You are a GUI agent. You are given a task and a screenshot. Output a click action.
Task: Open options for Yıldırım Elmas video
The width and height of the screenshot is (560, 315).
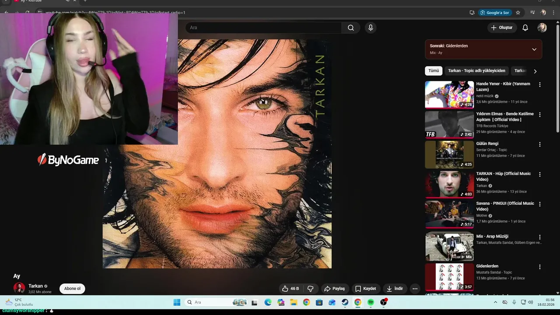(x=539, y=115)
